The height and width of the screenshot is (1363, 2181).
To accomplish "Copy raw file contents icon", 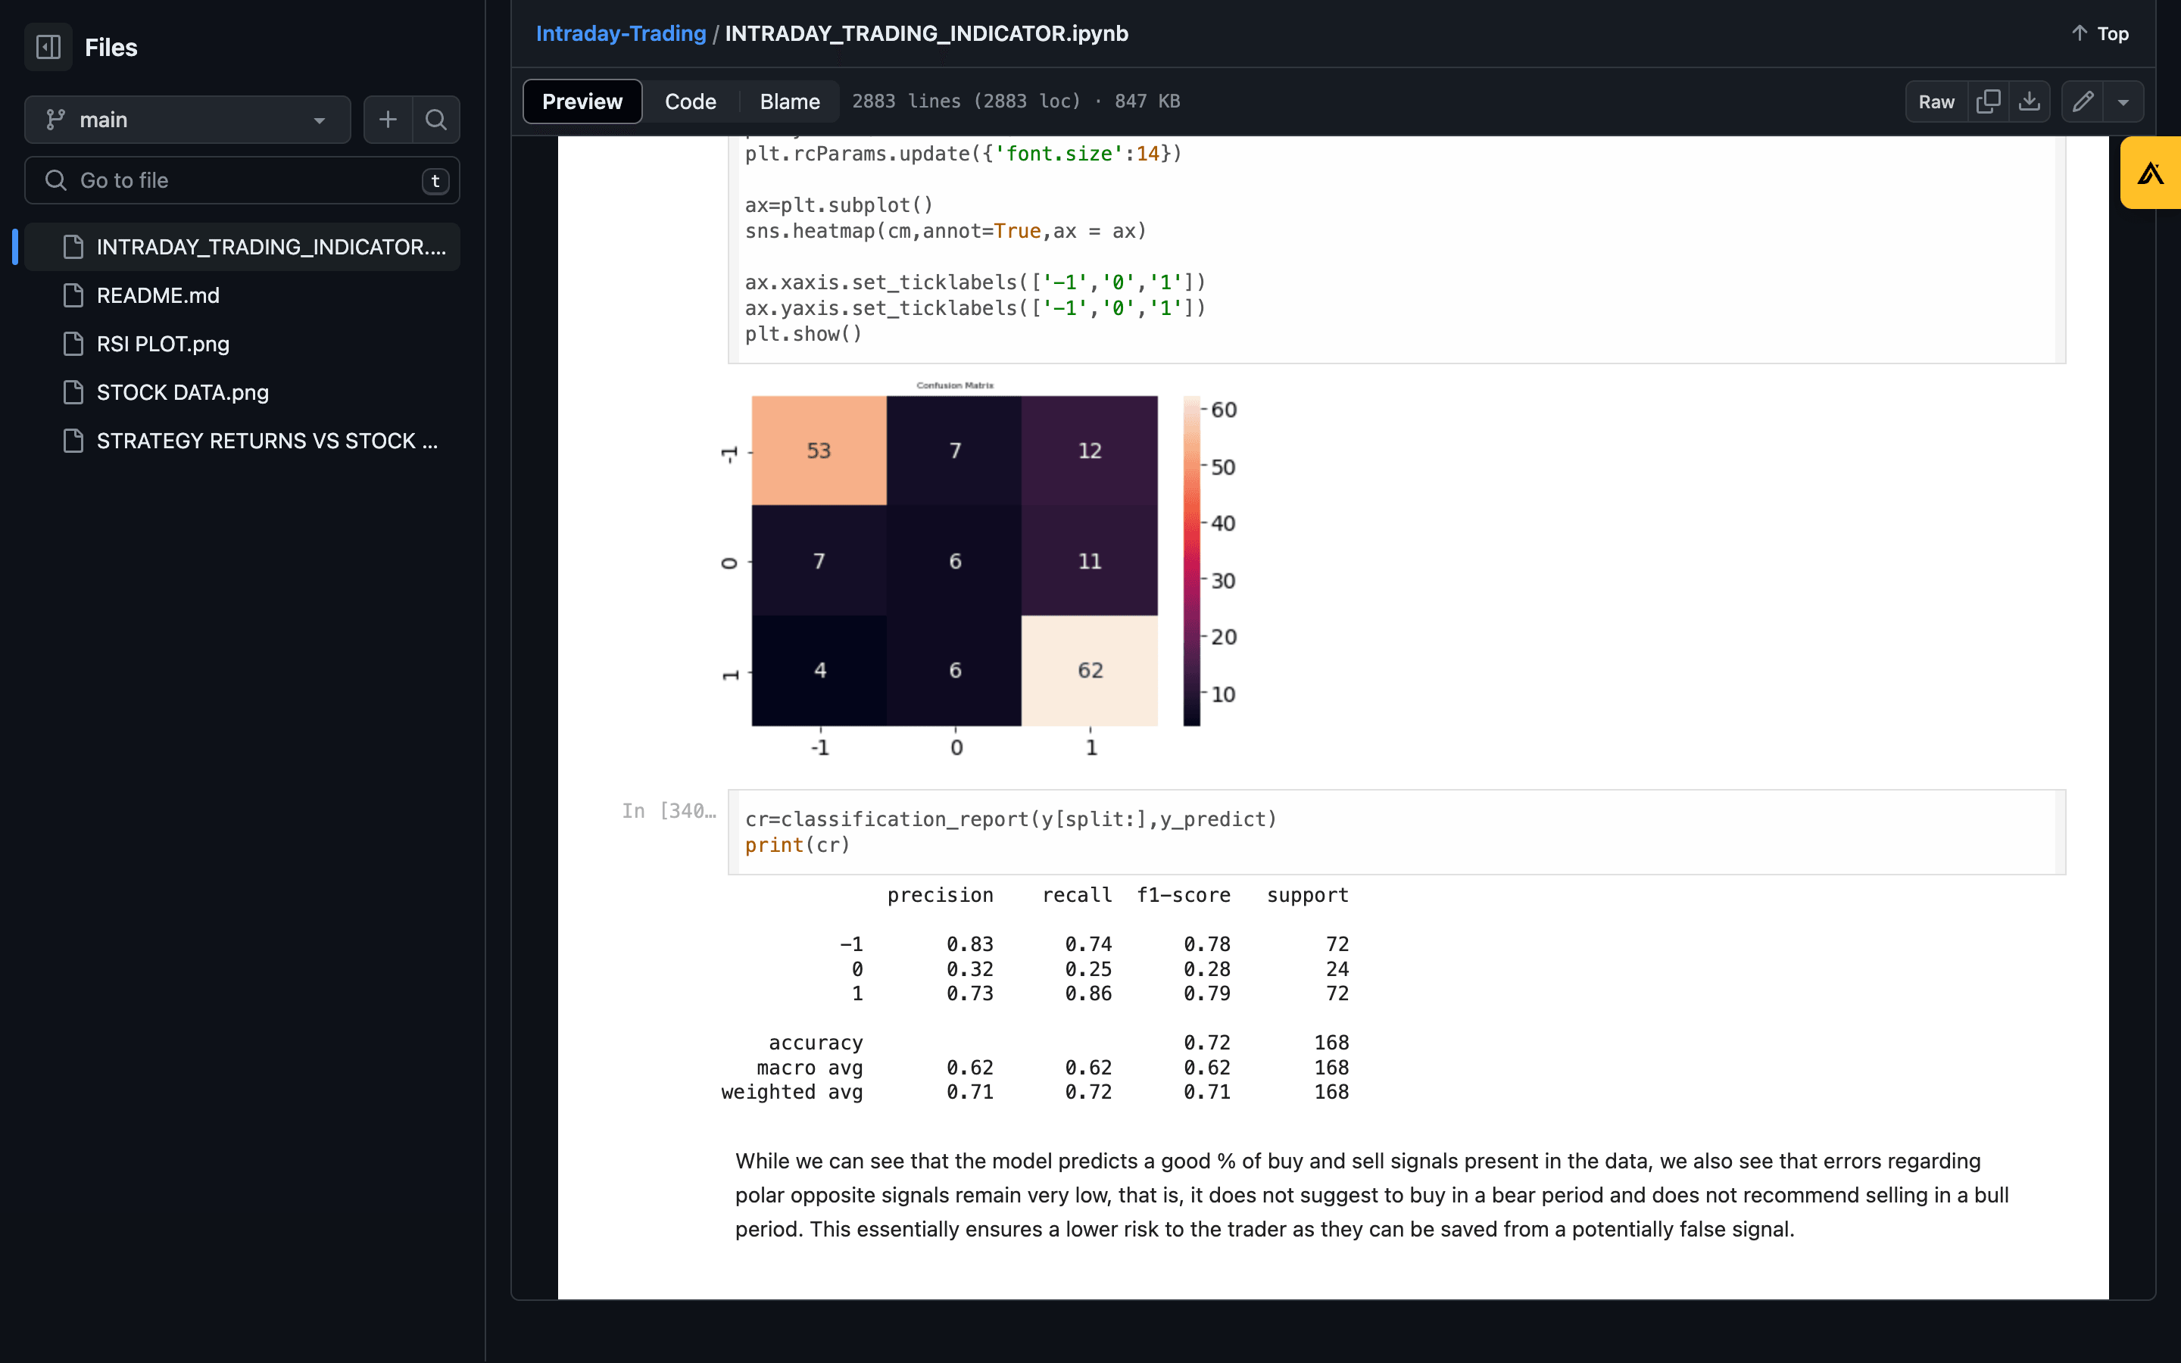I will tap(1988, 101).
